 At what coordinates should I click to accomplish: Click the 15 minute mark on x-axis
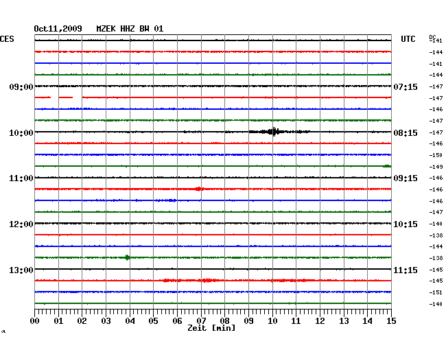click(390, 320)
